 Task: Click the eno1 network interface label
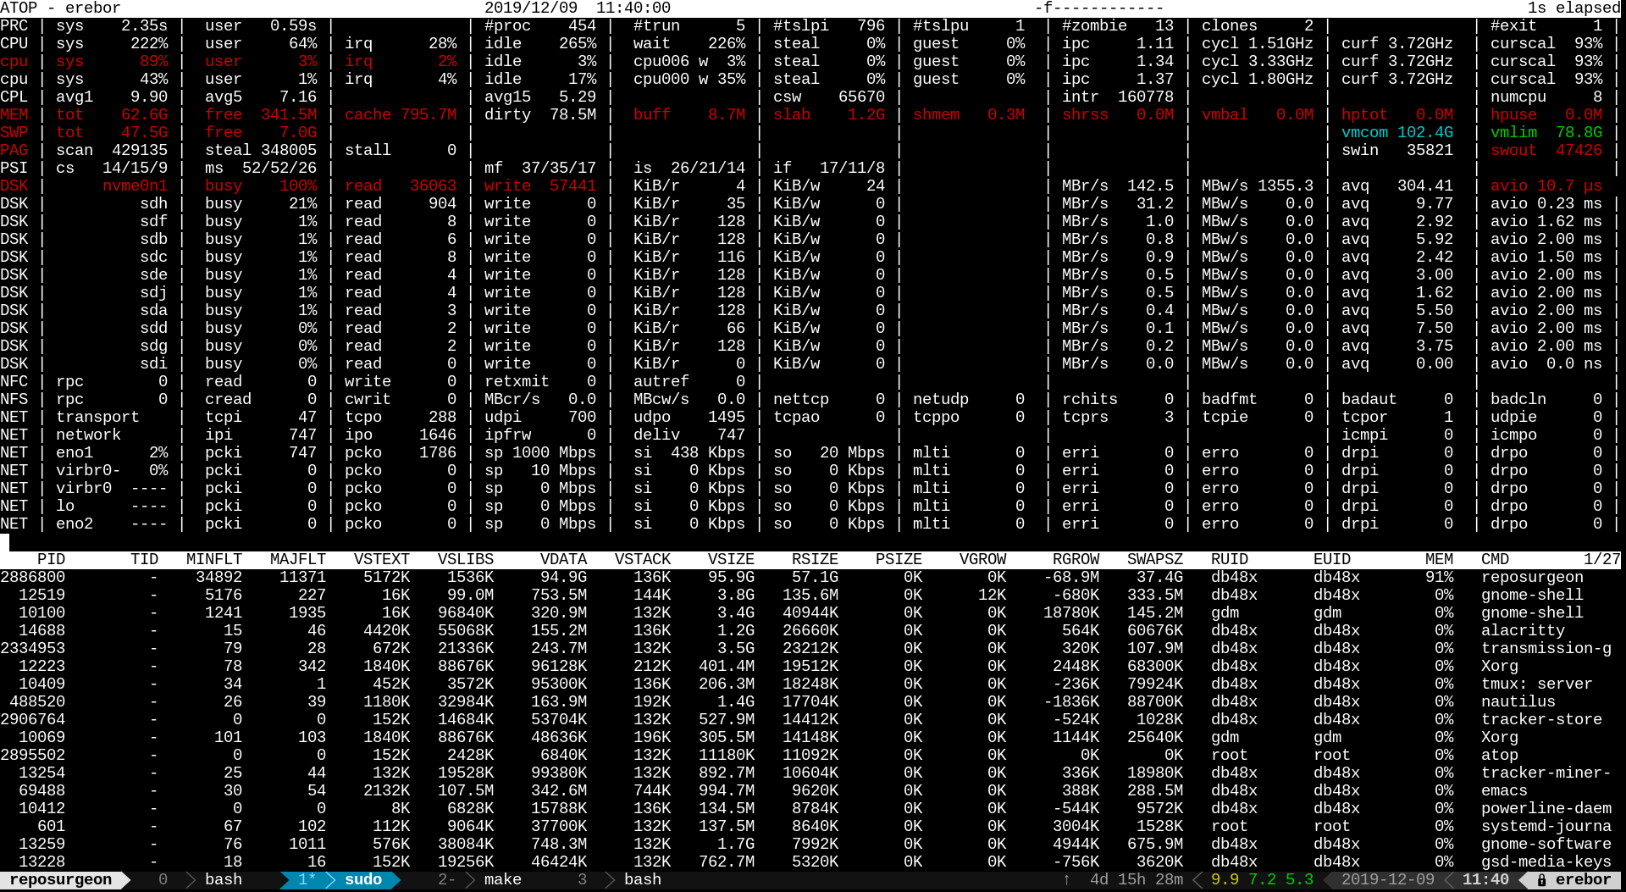click(75, 453)
